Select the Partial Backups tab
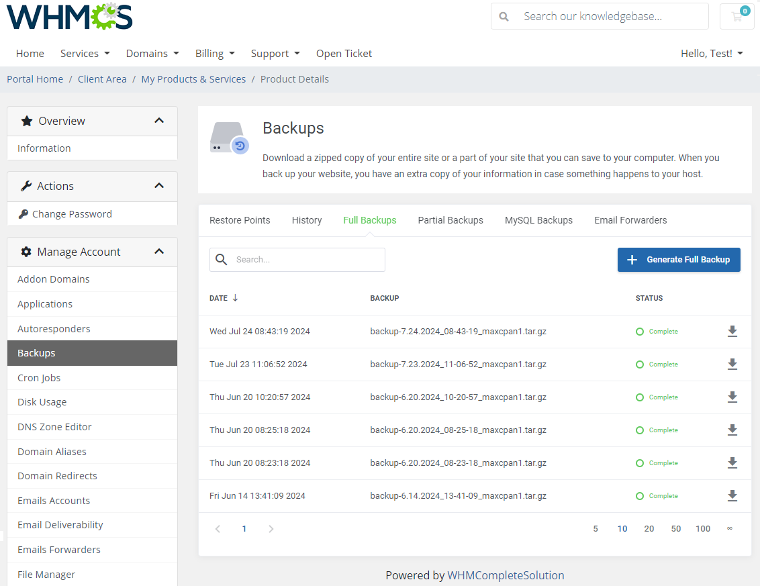 point(450,220)
